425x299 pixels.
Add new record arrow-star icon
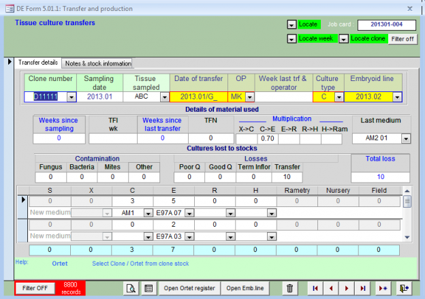[x=383, y=288]
